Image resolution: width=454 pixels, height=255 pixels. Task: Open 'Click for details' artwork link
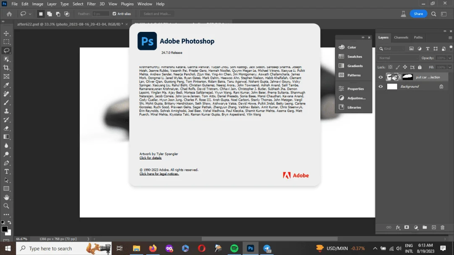click(150, 158)
